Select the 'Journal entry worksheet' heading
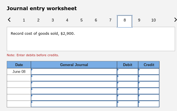 pyautogui.click(x=42, y=8)
